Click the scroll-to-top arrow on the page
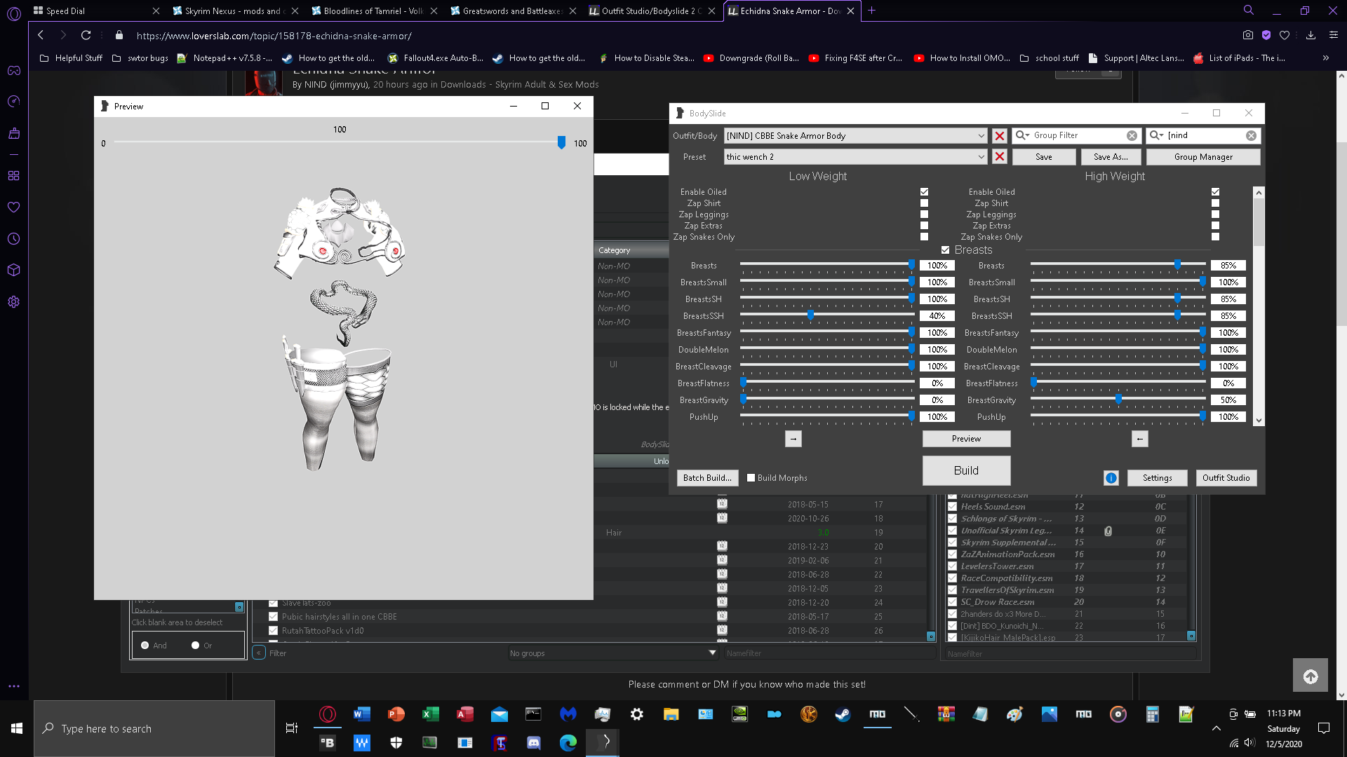 1311,676
